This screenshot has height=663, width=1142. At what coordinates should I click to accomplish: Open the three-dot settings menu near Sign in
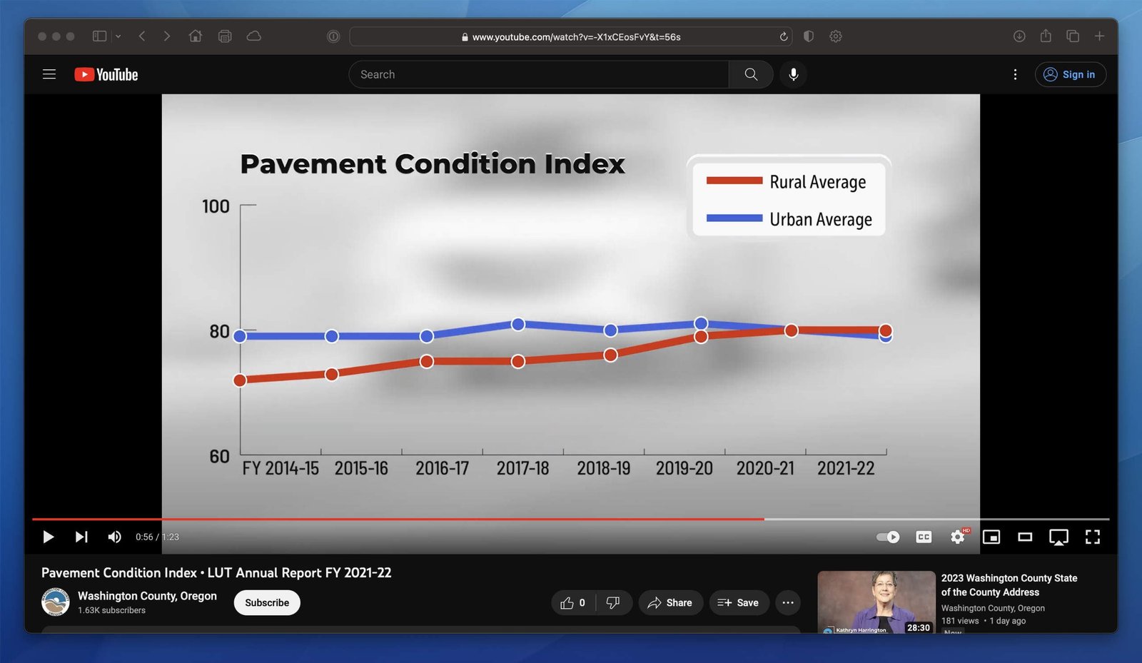point(1015,74)
